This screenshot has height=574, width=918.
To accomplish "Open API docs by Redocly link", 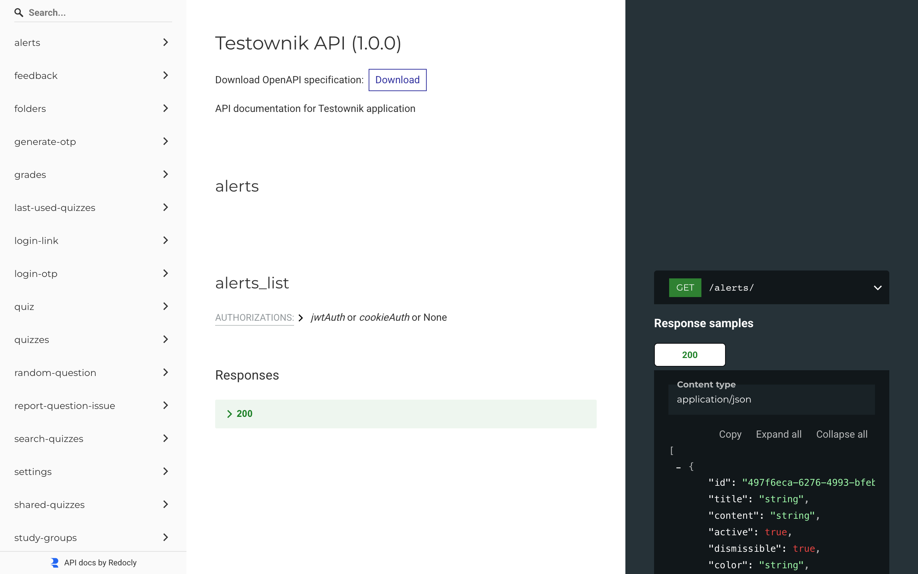I will click(x=100, y=563).
